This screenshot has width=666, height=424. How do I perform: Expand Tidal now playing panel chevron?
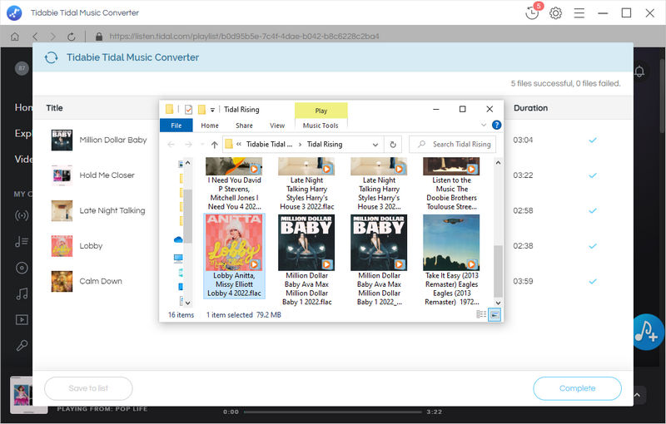point(637,395)
